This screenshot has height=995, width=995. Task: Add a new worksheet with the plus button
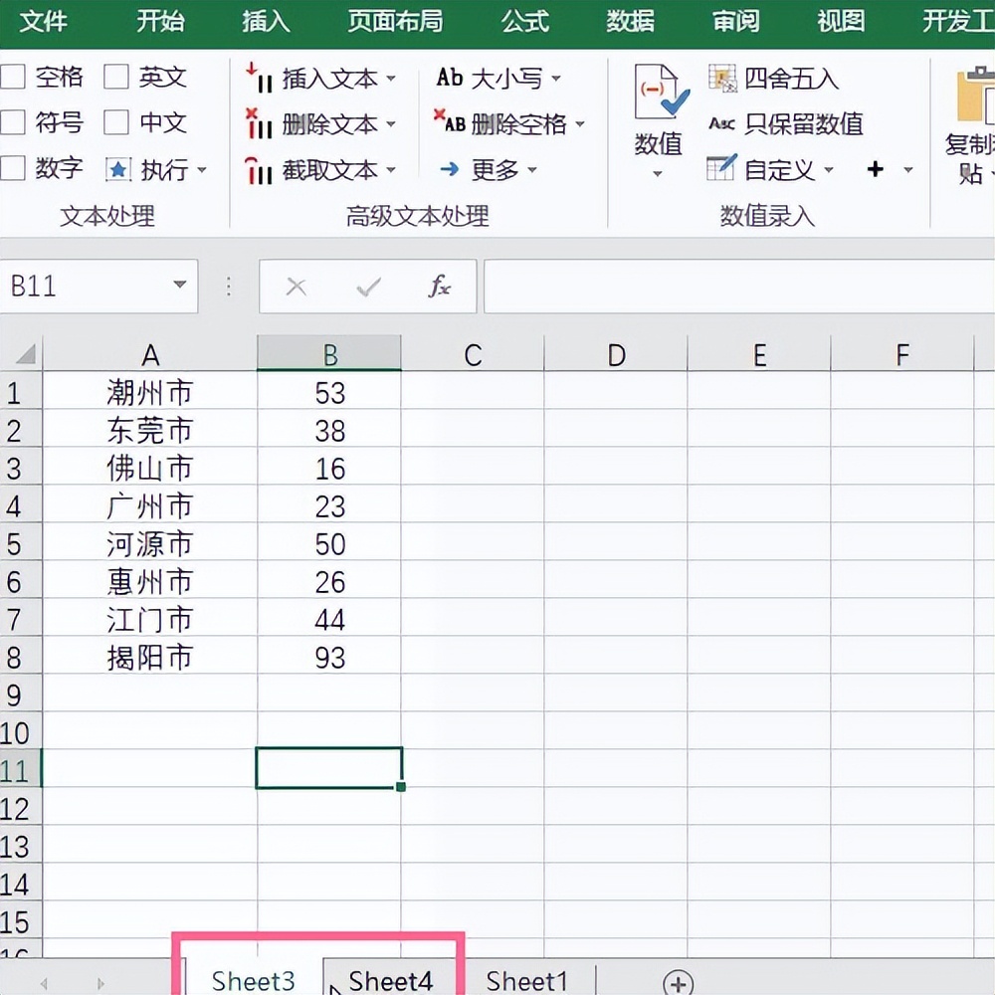[x=678, y=980]
